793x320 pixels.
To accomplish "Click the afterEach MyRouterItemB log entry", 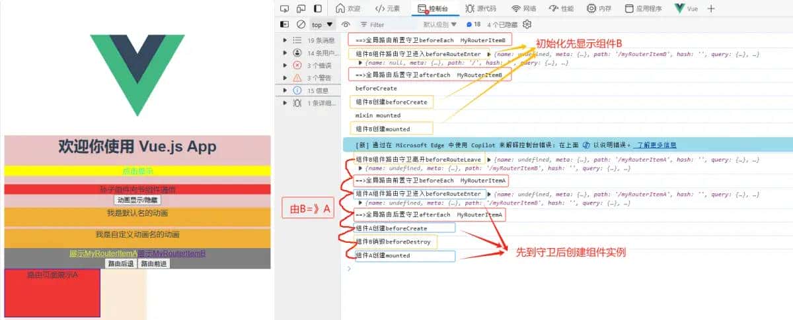I will (430, 75).
